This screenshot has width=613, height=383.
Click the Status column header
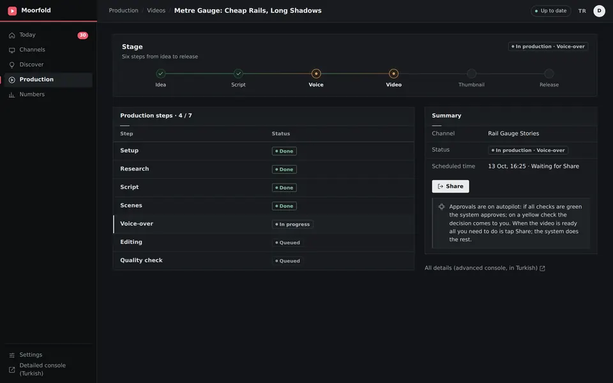pyautogui.click(x=281, y=133)
